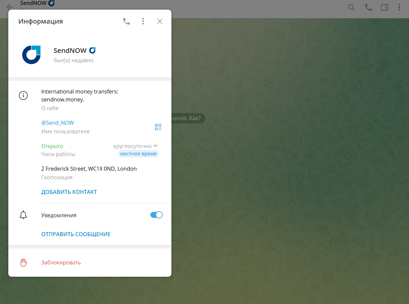The width and height of the screenshot is (409, 304).
Task: Click the info circle icon next to the bio
Action: point(23,96)
